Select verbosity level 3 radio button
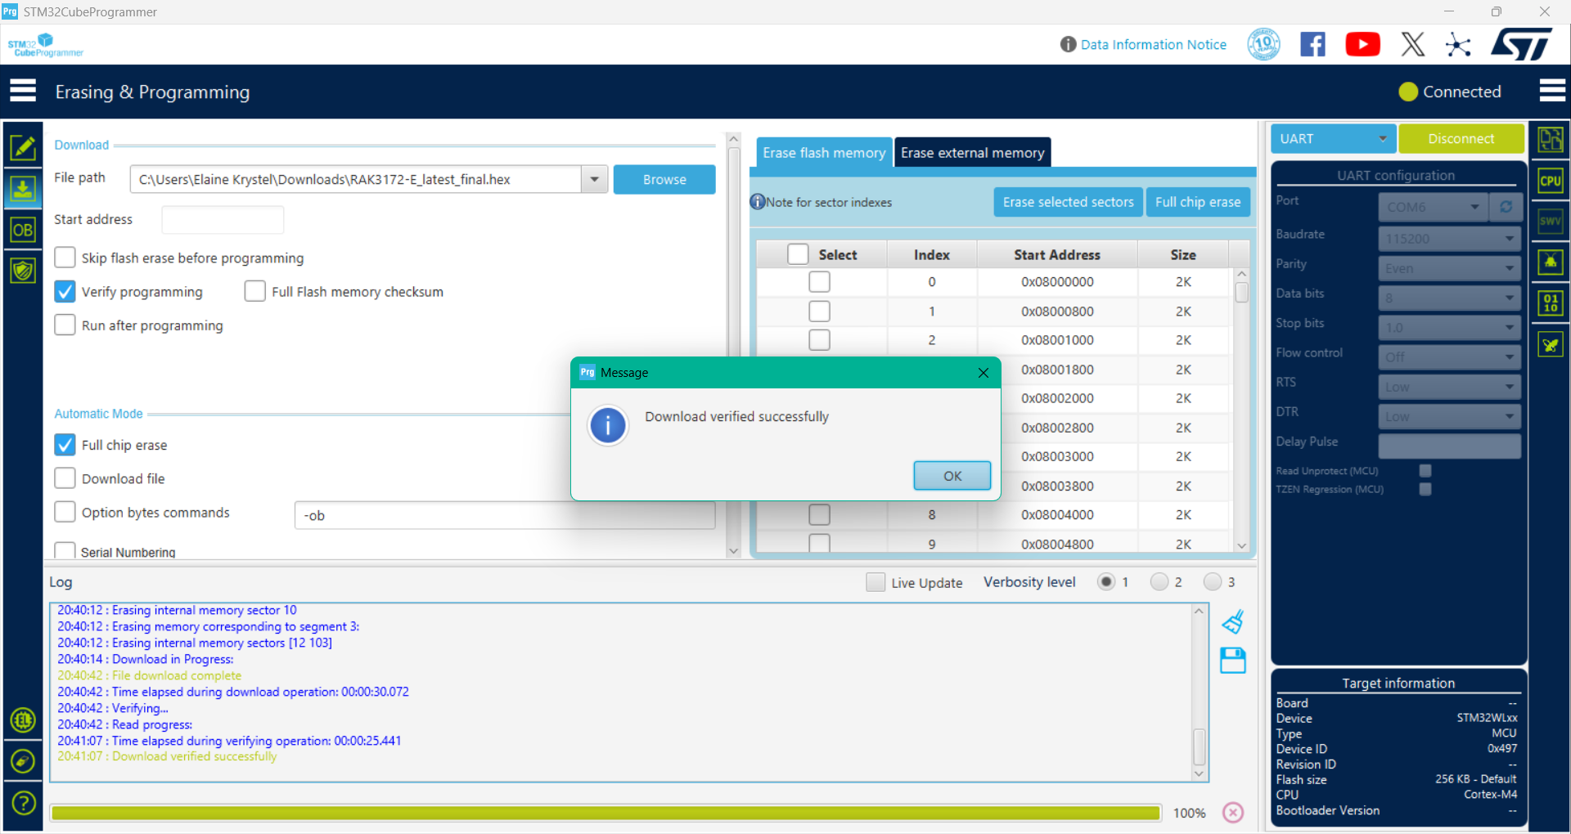The image size is (1571, 834). (1212, 581)
